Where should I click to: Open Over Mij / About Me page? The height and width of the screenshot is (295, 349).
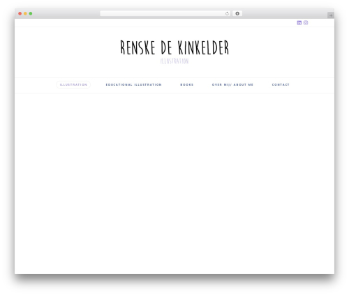232,84
